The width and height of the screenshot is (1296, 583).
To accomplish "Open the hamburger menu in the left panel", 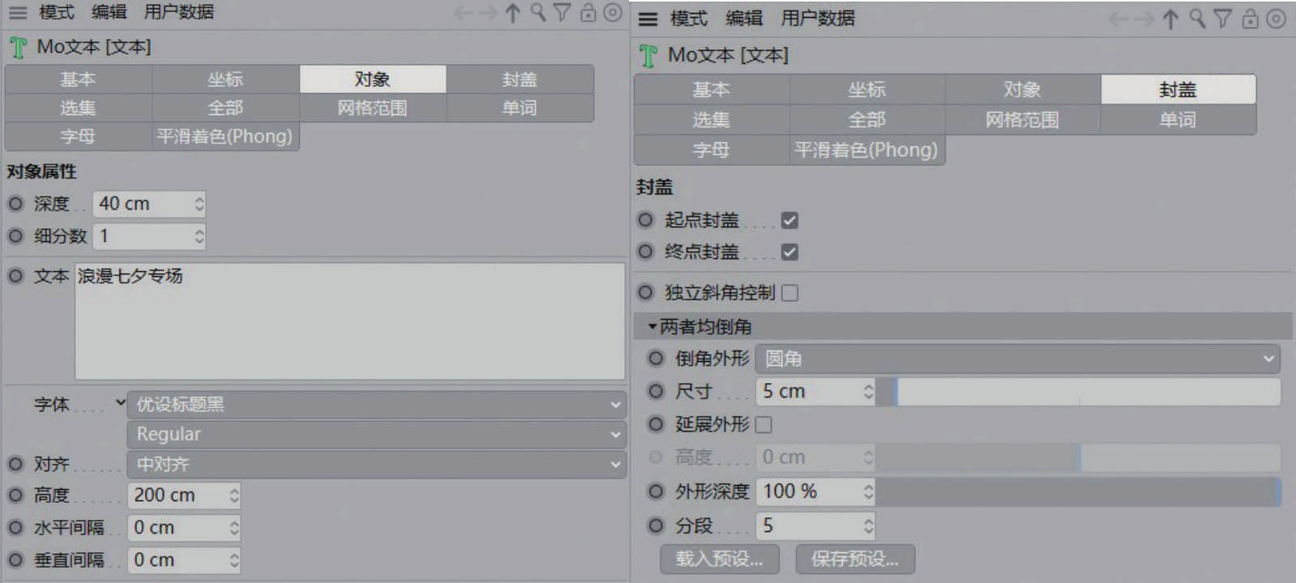I will click(x=17, y=13).
